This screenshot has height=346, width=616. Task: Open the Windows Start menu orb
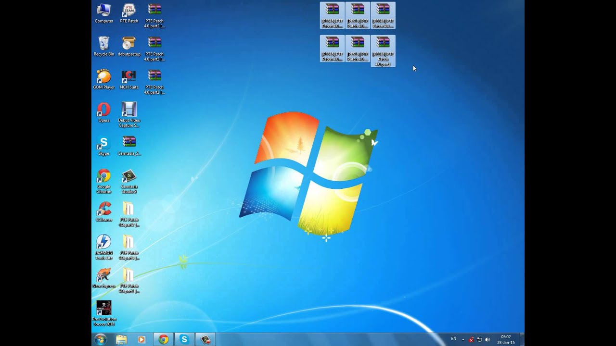pyautogui.click(x=101, y=339)
